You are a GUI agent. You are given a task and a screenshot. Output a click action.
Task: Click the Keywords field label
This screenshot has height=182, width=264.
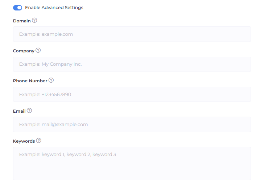point(24,141)
